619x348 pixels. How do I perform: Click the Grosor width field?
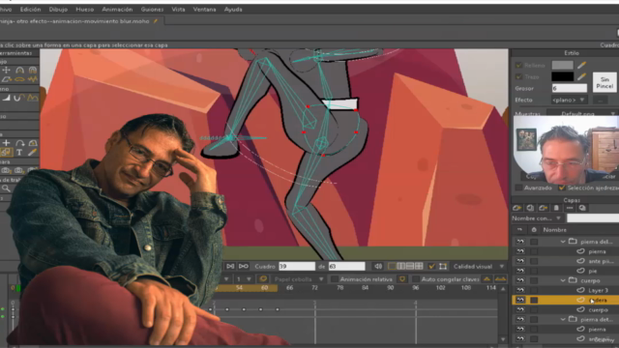[570, 88]
